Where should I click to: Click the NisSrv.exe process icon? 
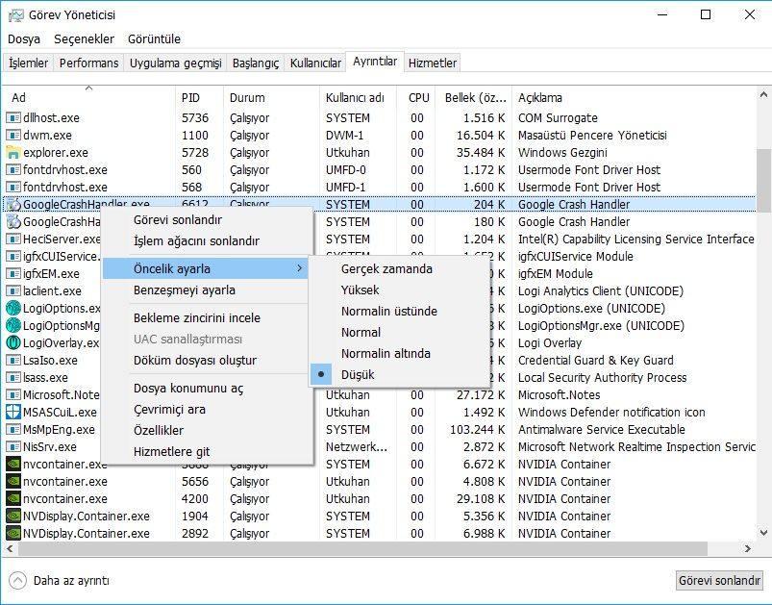[13, 446]
